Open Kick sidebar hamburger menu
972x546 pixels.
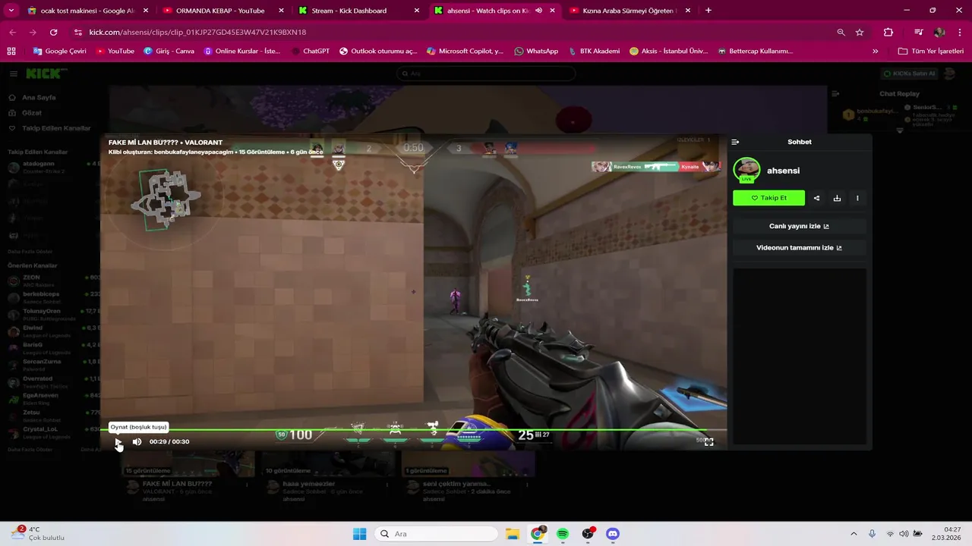click(14, 74)
